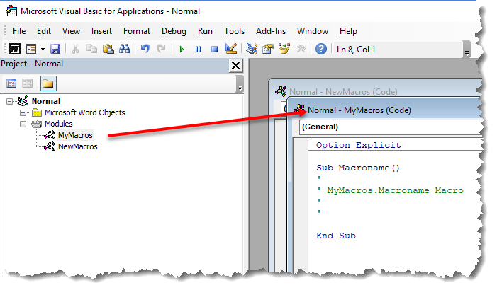Click the Break pause icon
Image resolution: width=497 pixels, height=290 pixels.
[198, 50]
